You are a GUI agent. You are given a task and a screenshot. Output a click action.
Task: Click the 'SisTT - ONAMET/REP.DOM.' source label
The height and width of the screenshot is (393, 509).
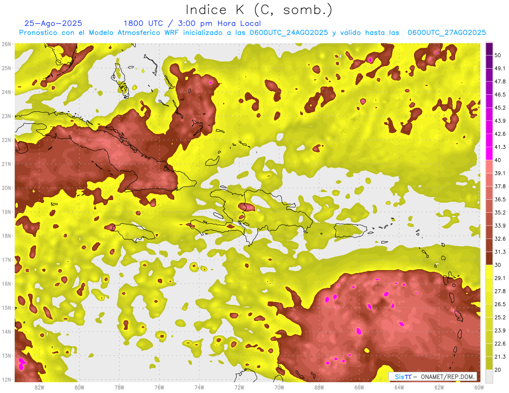tap(433, 376)
